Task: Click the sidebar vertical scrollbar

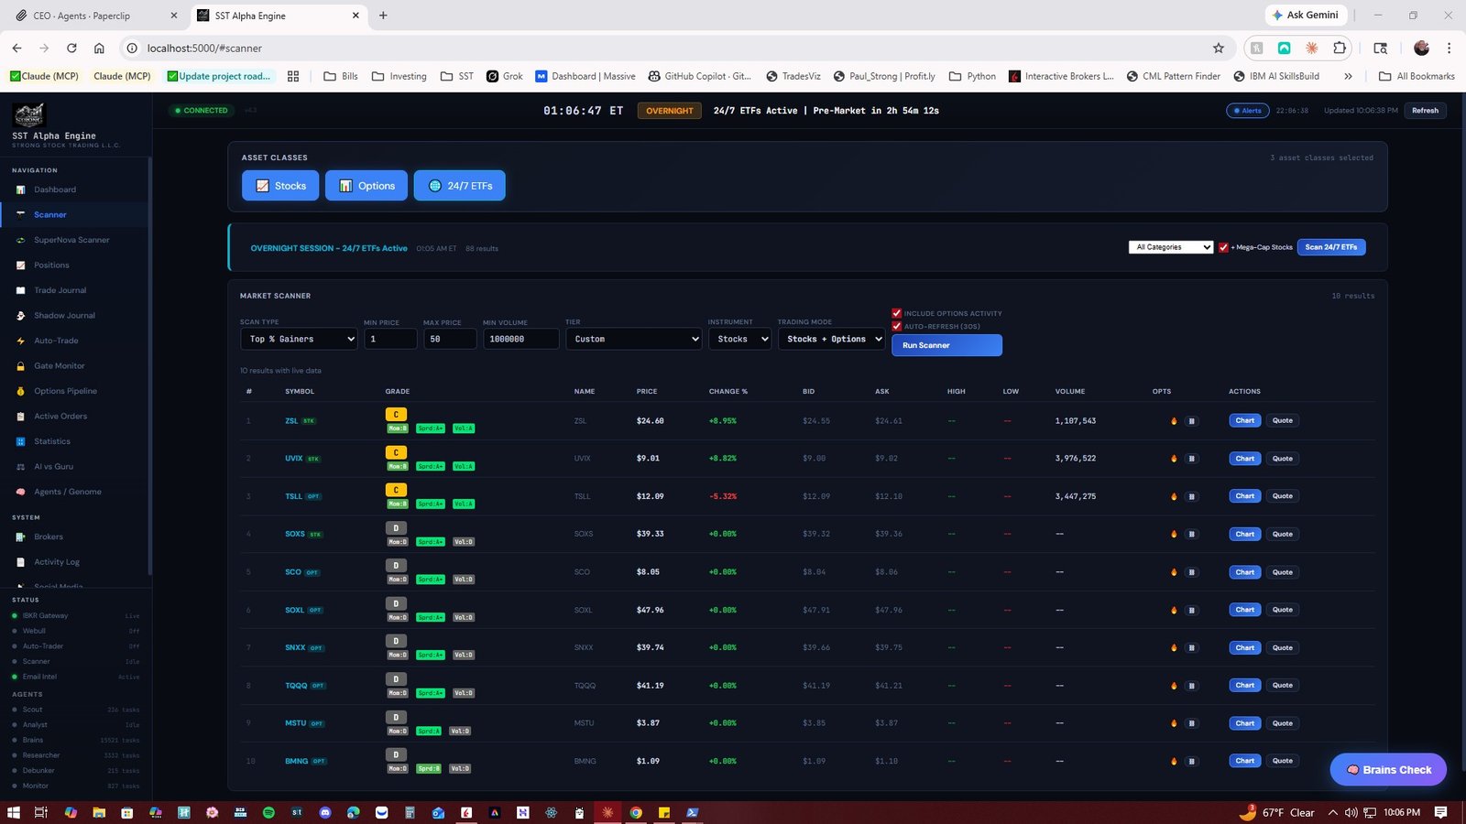Action: pos(149,366)
